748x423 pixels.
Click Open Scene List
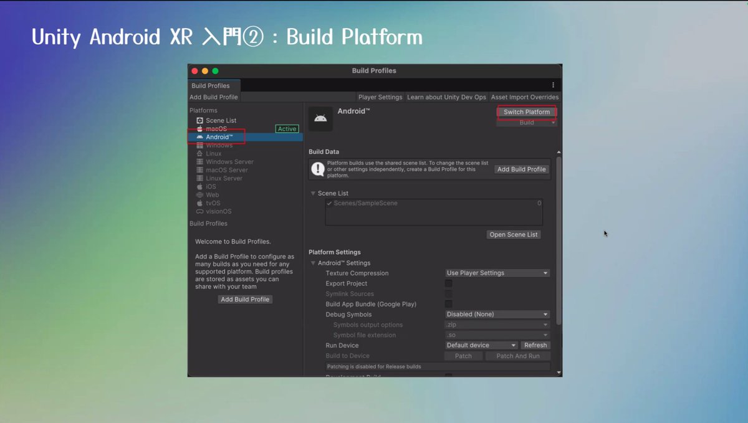513,234
